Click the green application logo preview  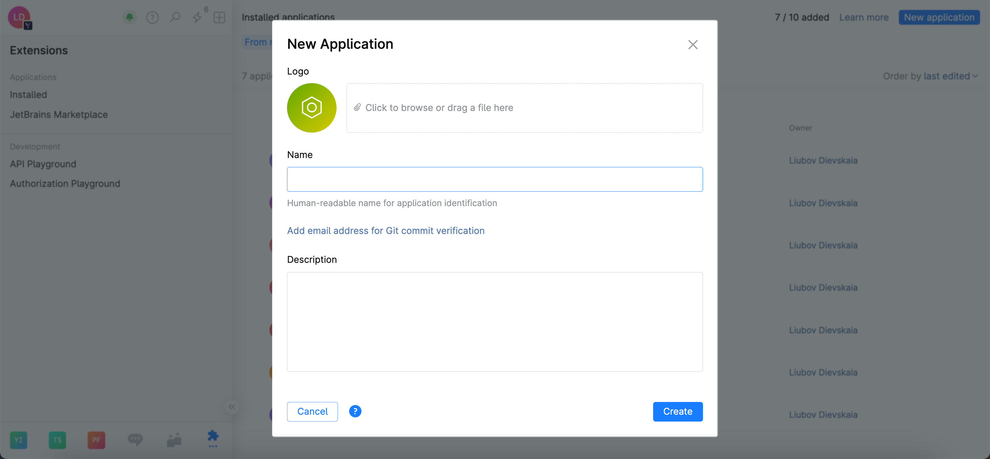pos(311,108)
